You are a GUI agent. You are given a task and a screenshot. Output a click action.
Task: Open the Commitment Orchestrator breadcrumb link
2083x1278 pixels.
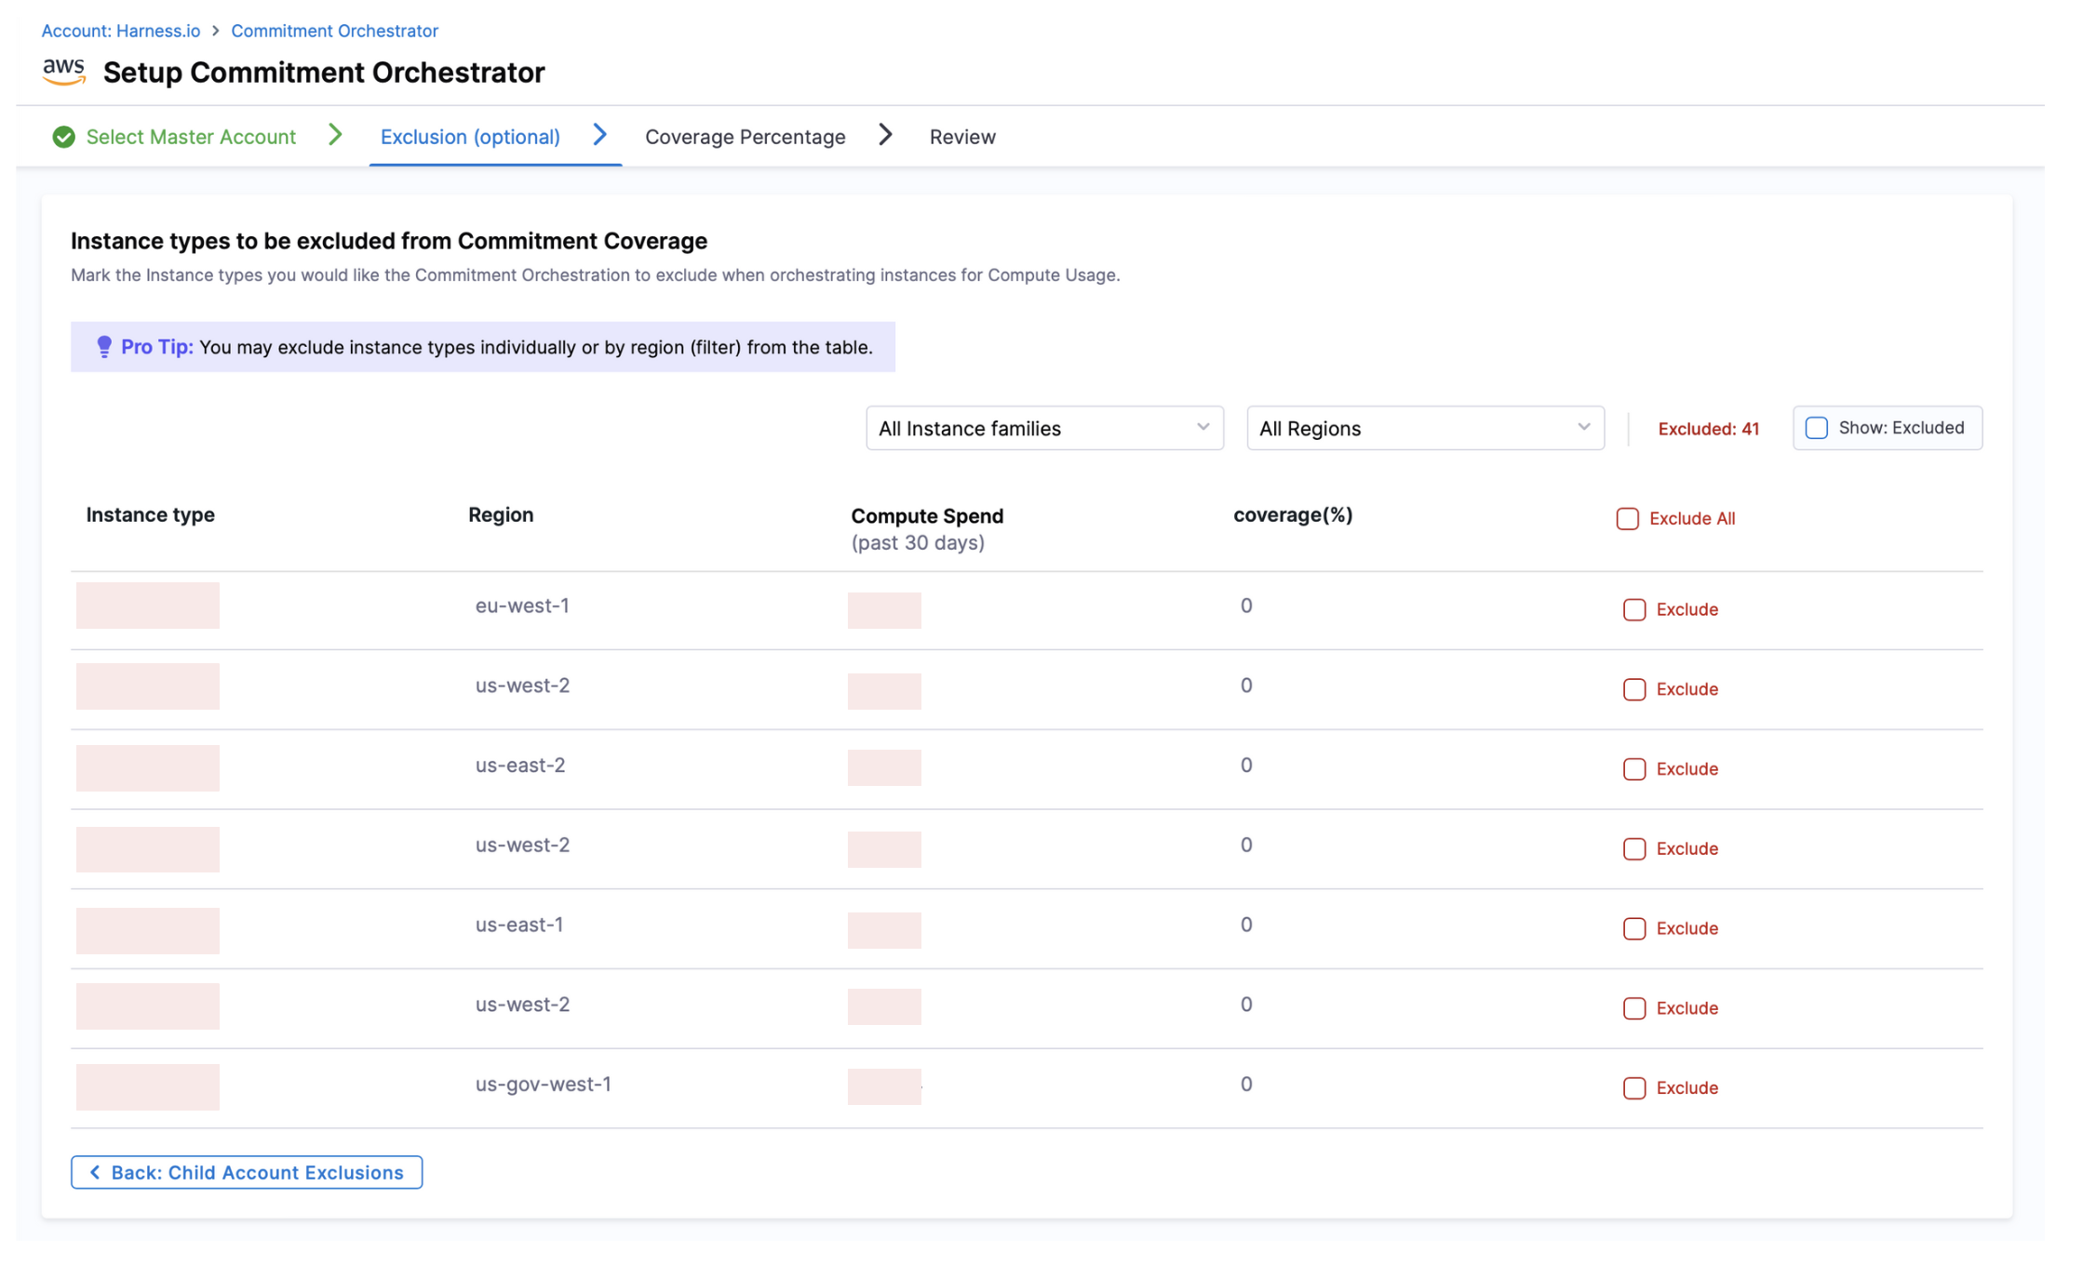point(334,31)
